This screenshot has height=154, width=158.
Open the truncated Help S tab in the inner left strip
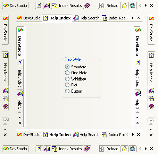tap(20, 100)
